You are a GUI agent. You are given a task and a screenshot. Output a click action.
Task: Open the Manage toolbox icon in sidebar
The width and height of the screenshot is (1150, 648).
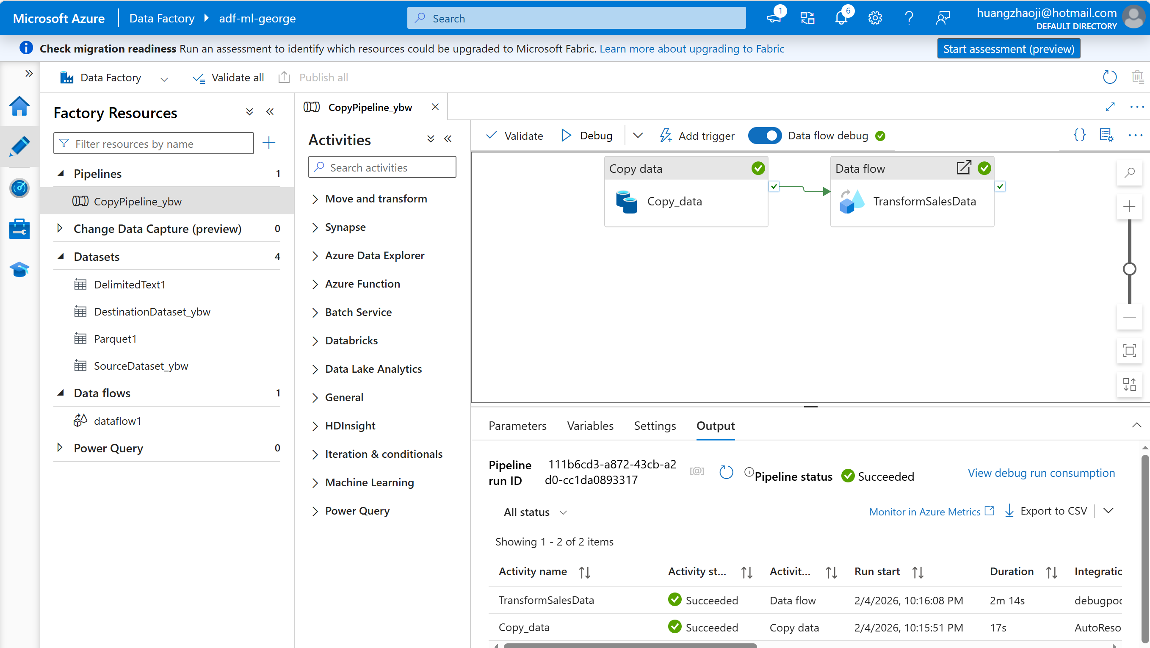click(x=19, y=229)
